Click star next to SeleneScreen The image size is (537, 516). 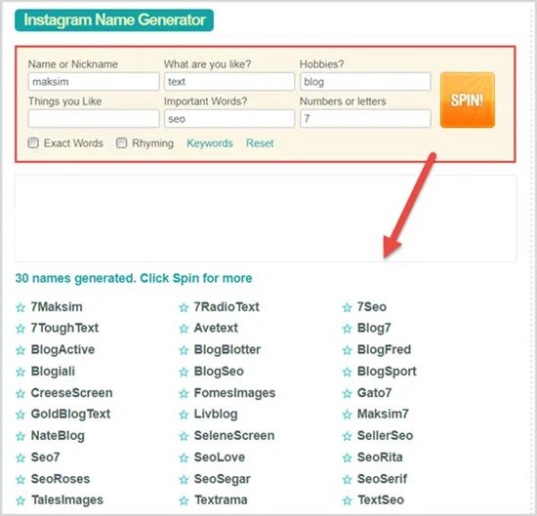point(184,436)
